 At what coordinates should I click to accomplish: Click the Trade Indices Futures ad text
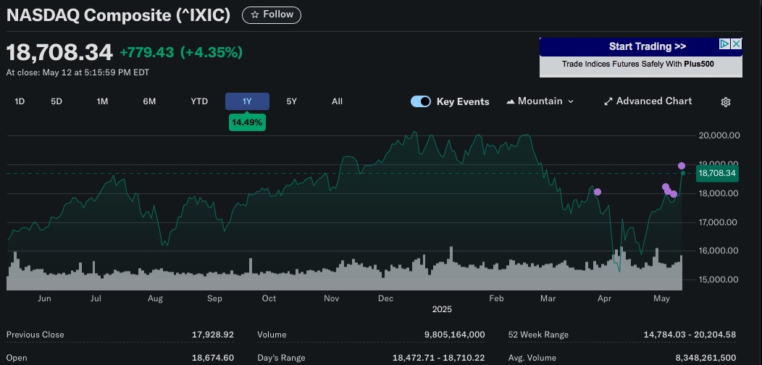tap(637, 64)
